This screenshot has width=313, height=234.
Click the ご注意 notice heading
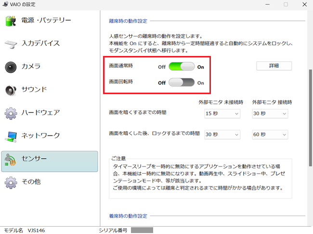click(118, 159)
